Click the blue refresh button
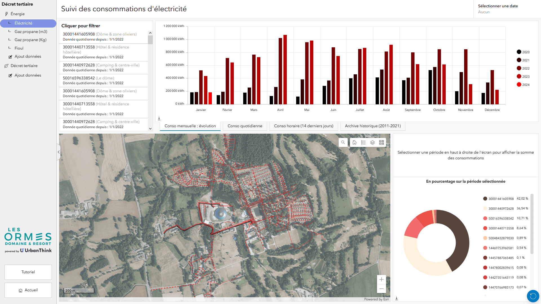 point(533,296)
